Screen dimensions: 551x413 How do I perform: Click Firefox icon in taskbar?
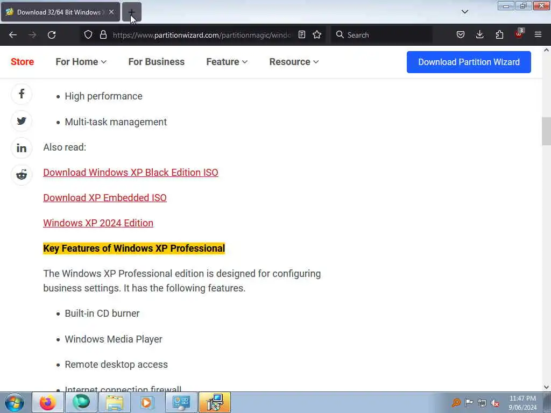point(48,402)
